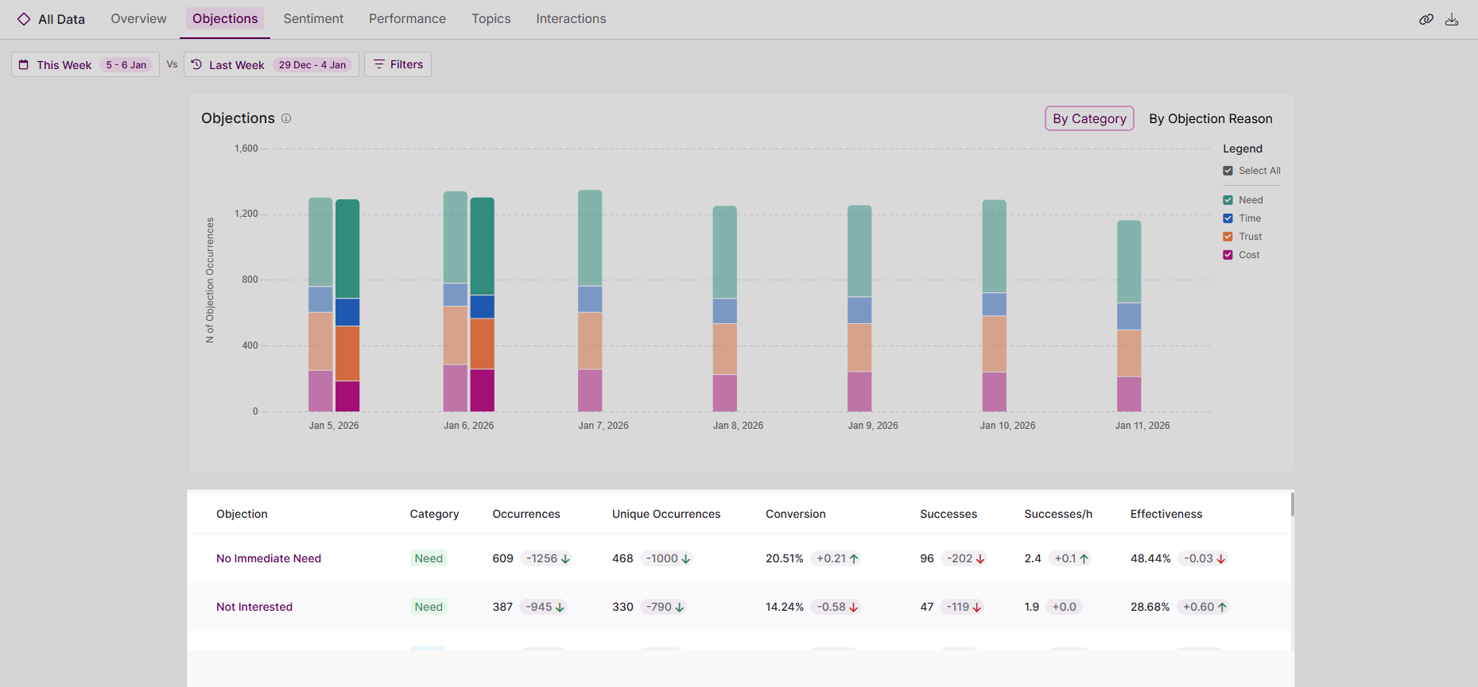Viewport: 1478px width, 687px height.
Task: Click the Objections info icon
Action: click(286, 118)
